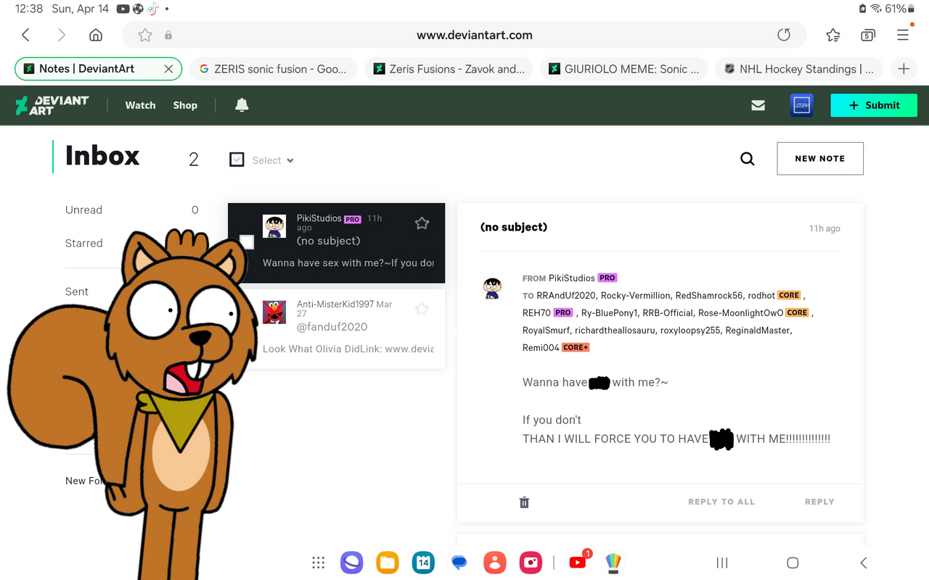Open the colorful pencils drawing app
Viewport: 929px width, 580px height.
pos(613,563)
